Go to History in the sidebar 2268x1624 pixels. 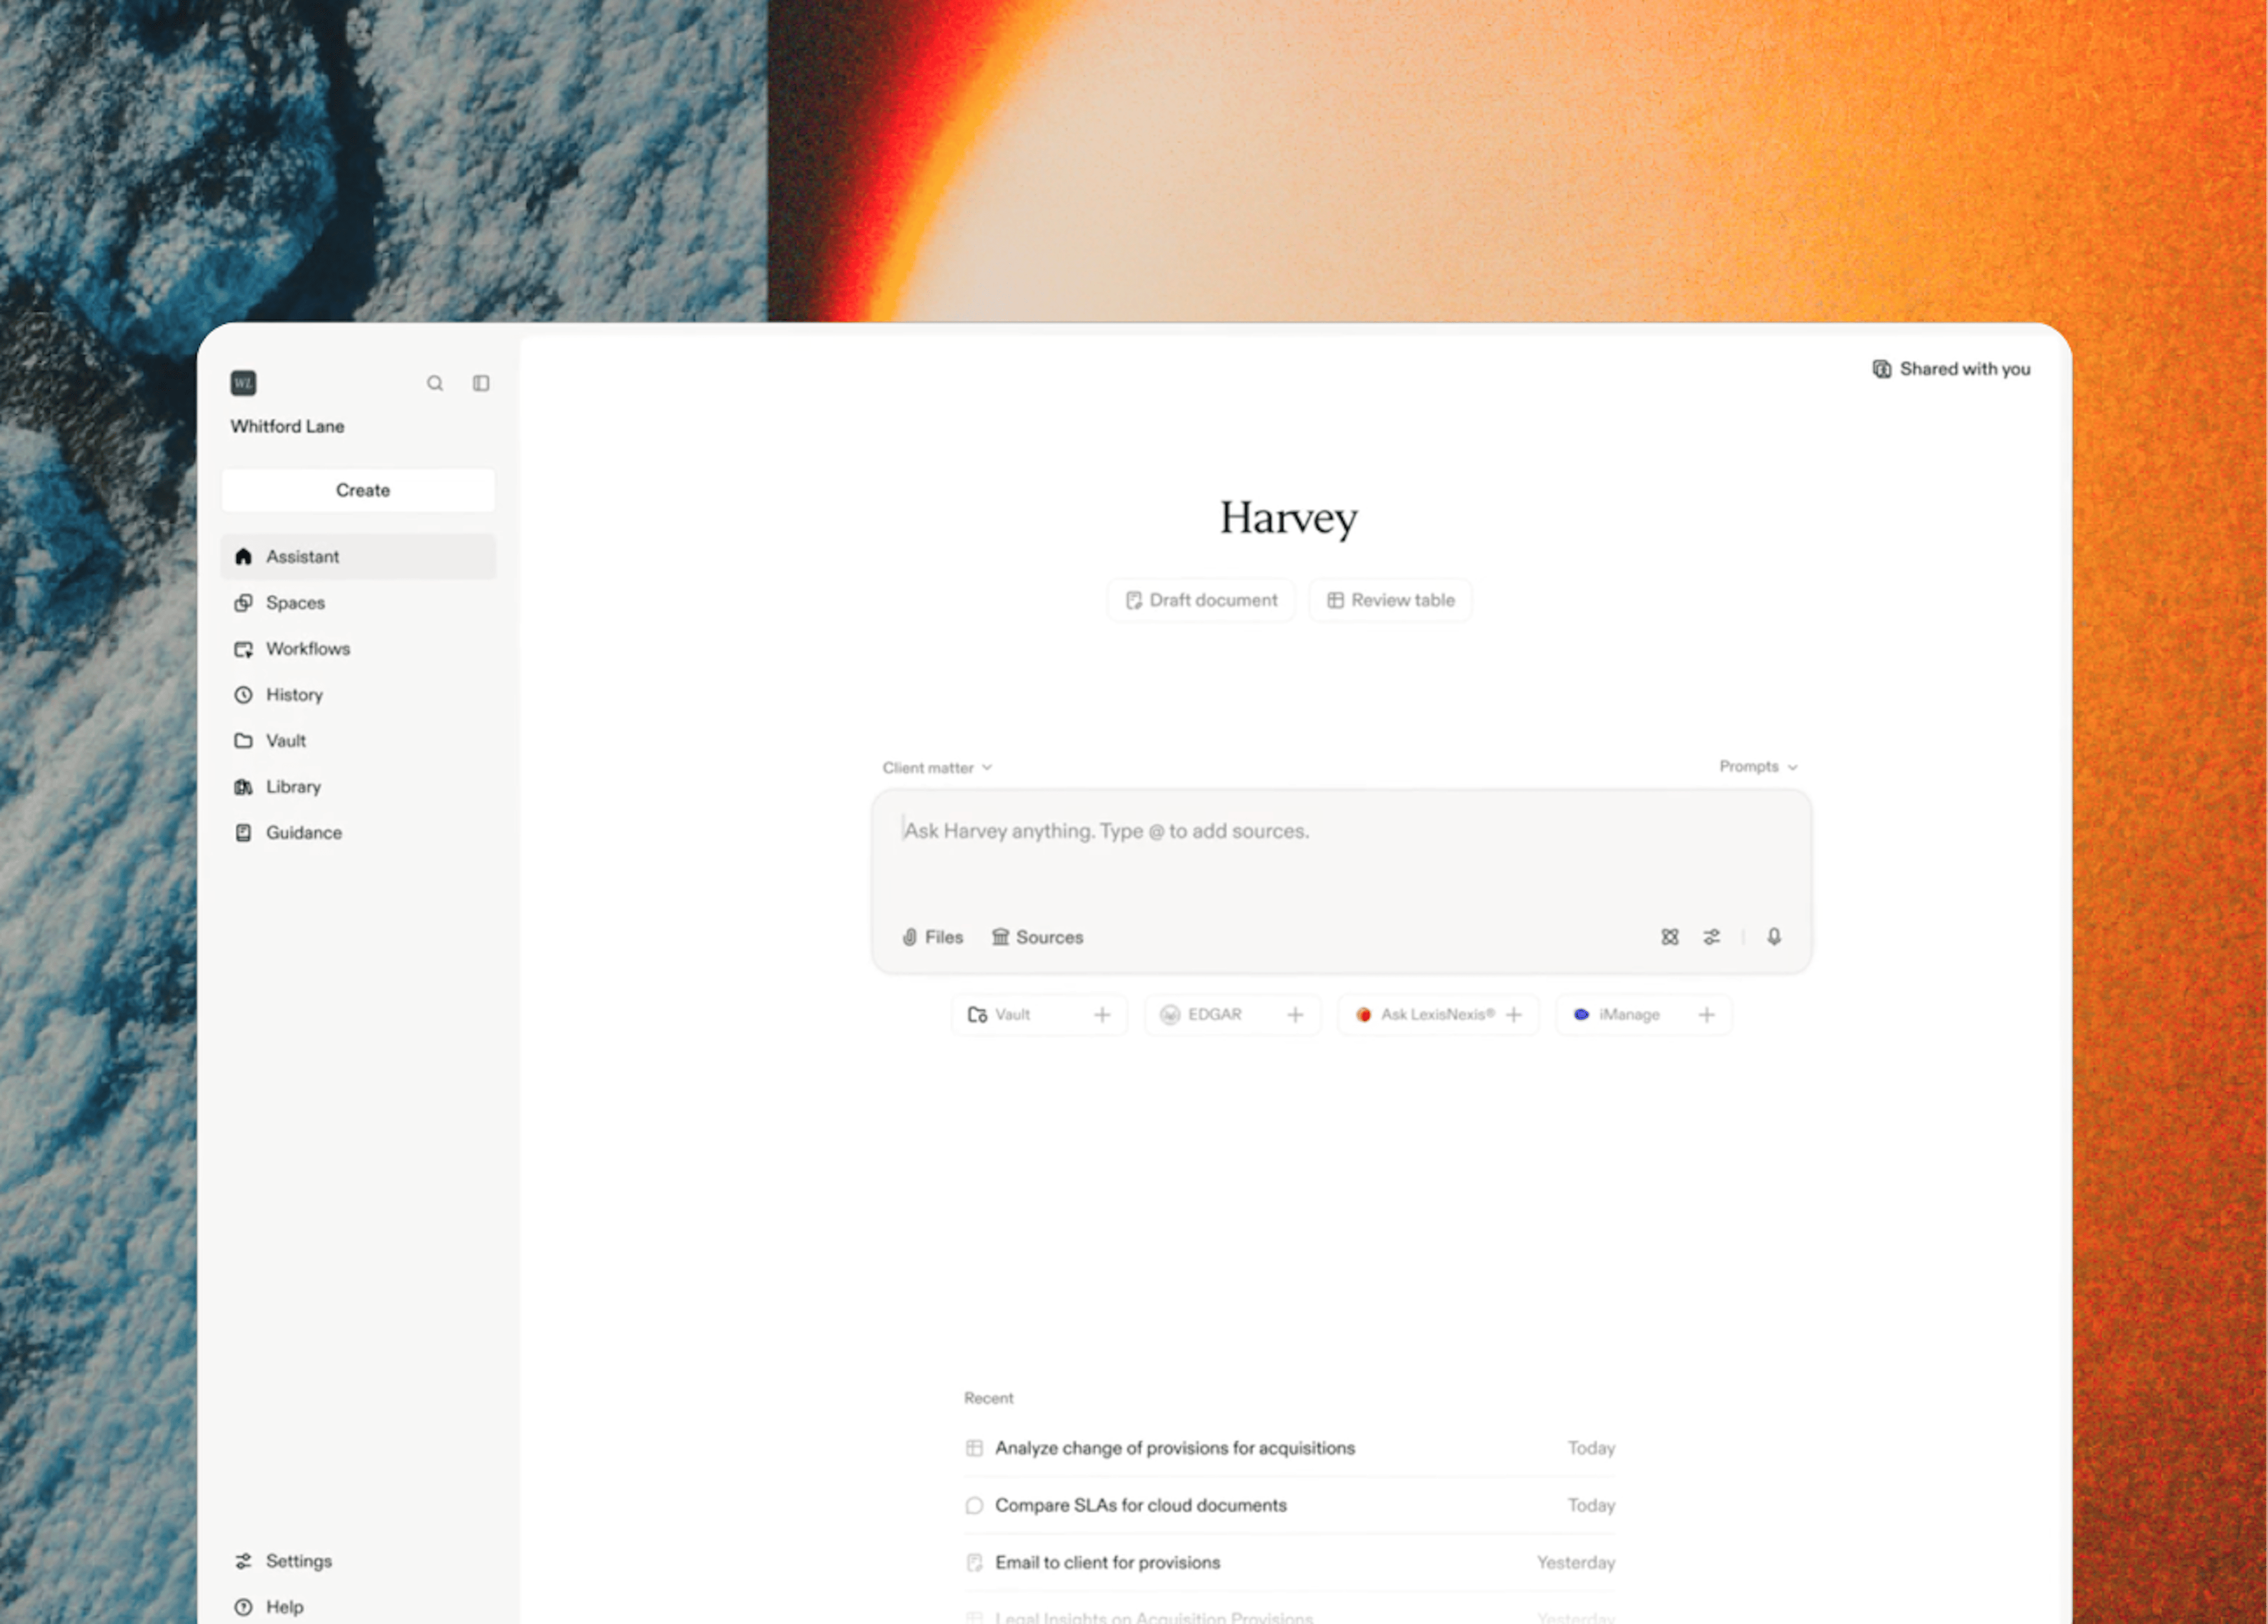pyautogui.click(x=293, y=695)
